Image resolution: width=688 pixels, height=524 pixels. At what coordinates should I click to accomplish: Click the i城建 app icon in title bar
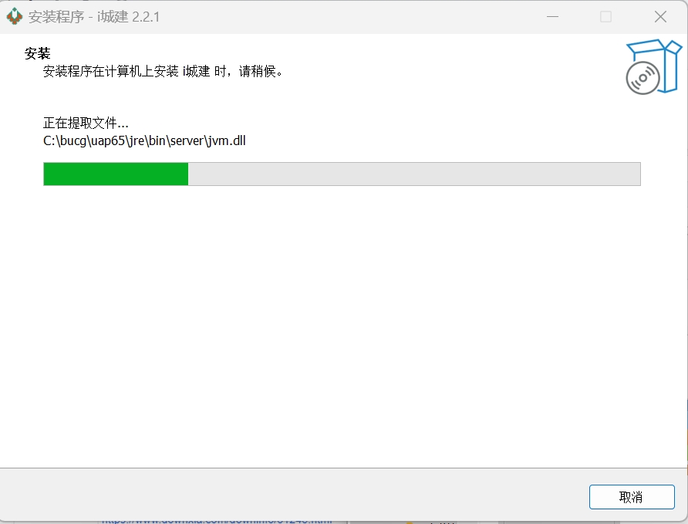pyautogui.click(x=14, y=17)
